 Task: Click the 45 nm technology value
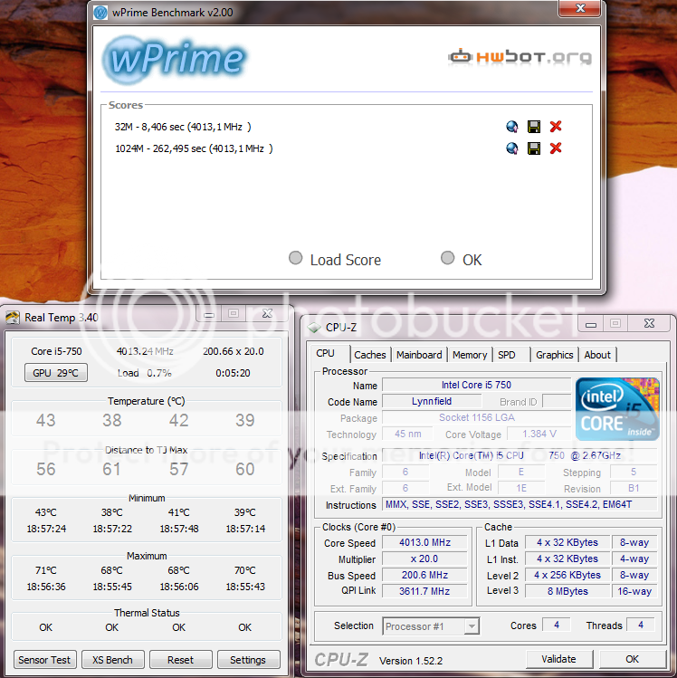tap(407, 434)
